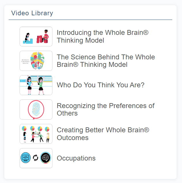
Task: Click the fingerprint icon in red circle
Action: [36, 109]
